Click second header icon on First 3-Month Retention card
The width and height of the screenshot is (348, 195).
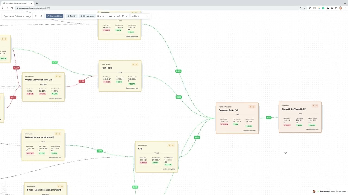(x=62, y=186)
